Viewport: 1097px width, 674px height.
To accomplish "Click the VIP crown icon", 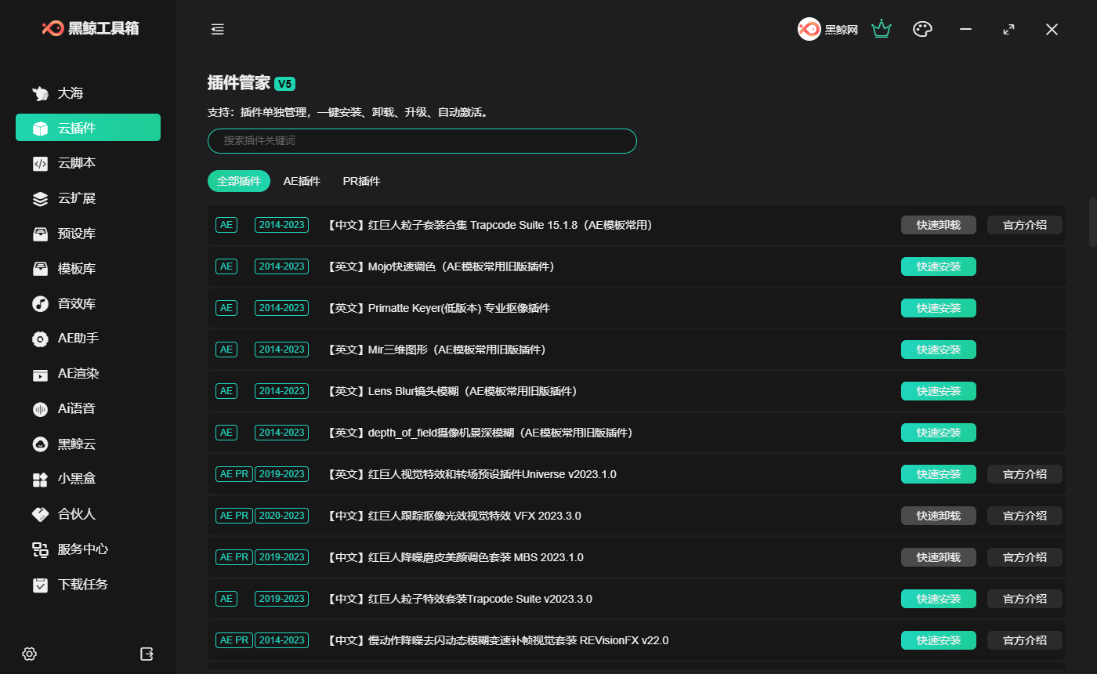I will point(882,29).
